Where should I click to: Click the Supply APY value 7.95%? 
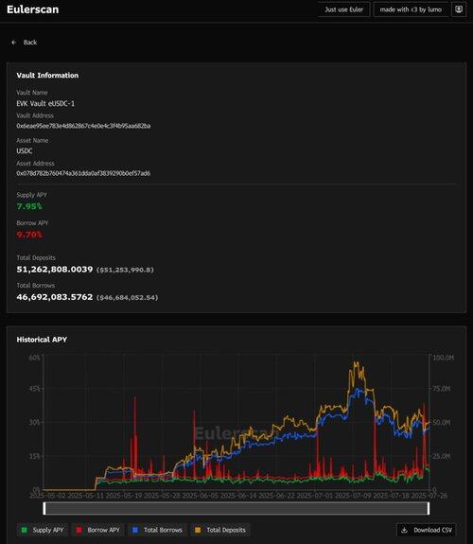click(29, 206)
